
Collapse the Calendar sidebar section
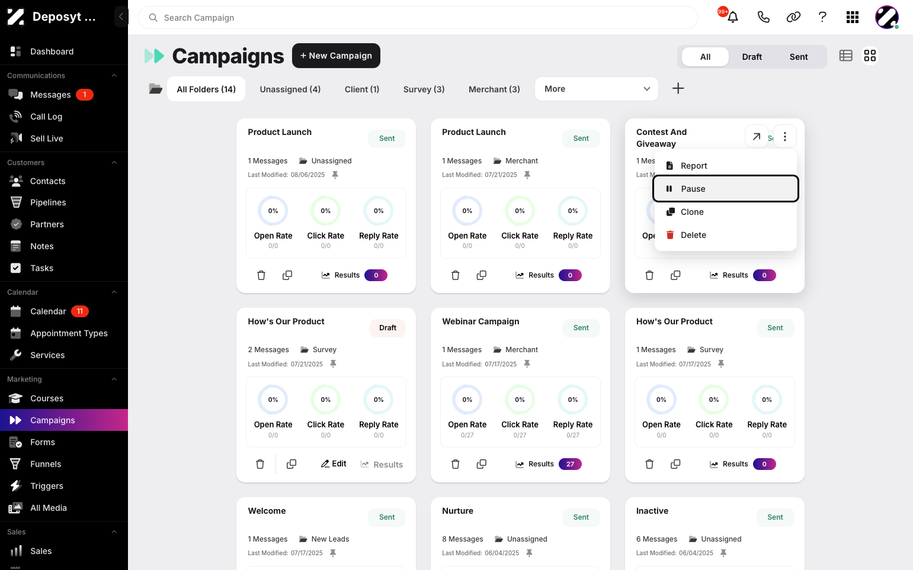pos(114,292)
